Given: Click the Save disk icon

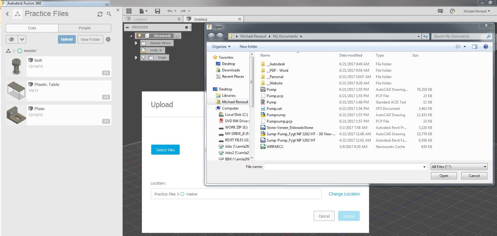Looking at the screenshot, I should pos(157,11).
